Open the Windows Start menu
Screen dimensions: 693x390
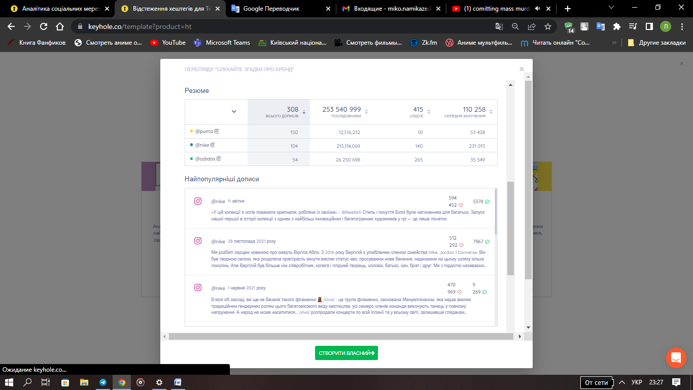tap(9, 382)
